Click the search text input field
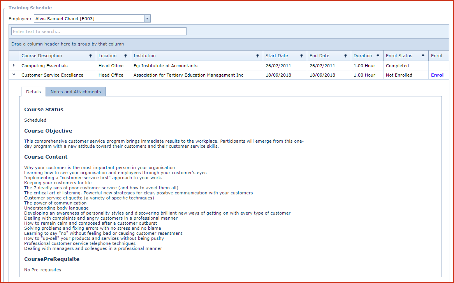Image resolution: width=454 pixels, height=283 pixels. (99, 31)
